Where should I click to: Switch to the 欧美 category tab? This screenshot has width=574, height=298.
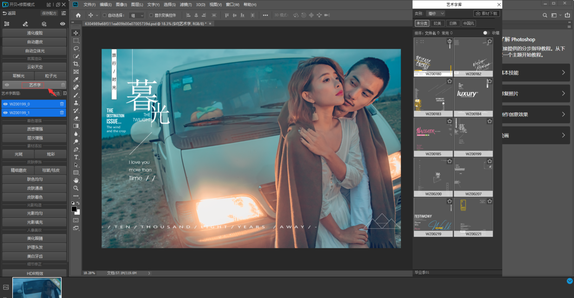point(437,23)
